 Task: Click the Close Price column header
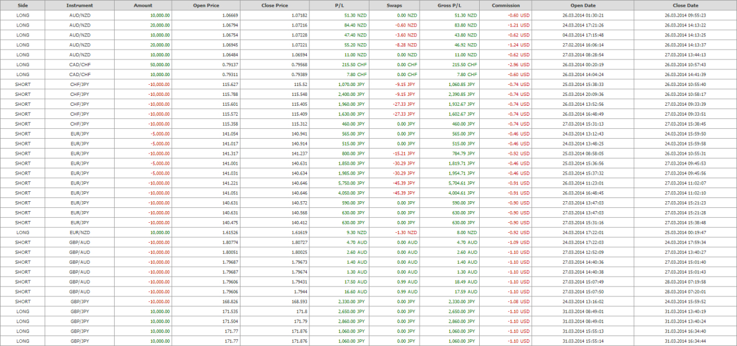(275, 6)
